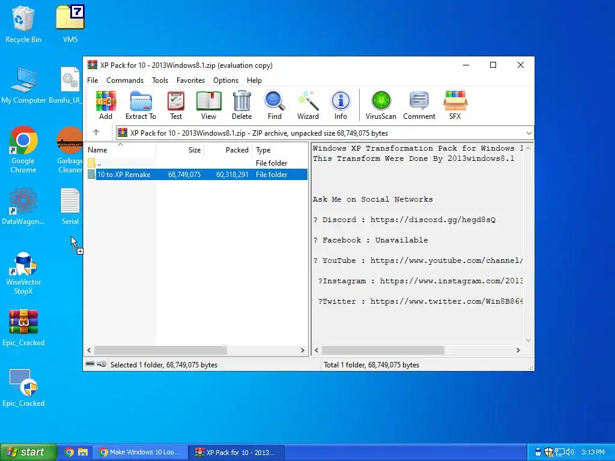Click file list scroll right arrow

(303, 350)
